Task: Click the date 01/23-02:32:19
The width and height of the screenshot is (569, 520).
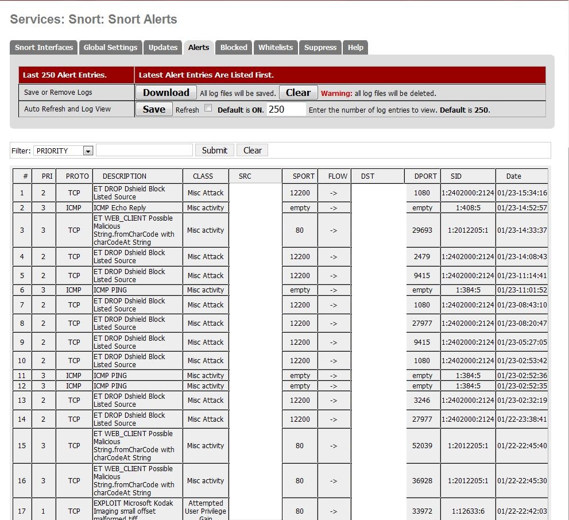Action: click(522, 400)
